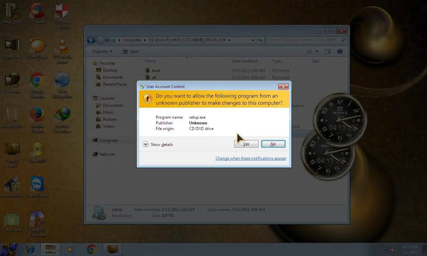The height and width of the screenshot is (256, 427).
Task: Open Internet Download Manager desktop icon
Action: (62, 120)
